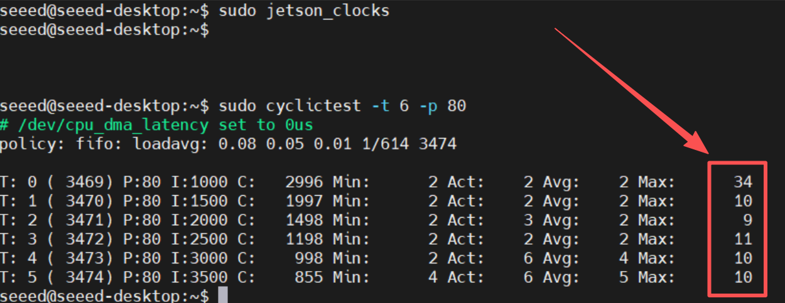Image resolution: width=785 pixels, height=303 pixels.
Task: Click the Act value 3 on thread 2 row
Action: pos(528,220)
